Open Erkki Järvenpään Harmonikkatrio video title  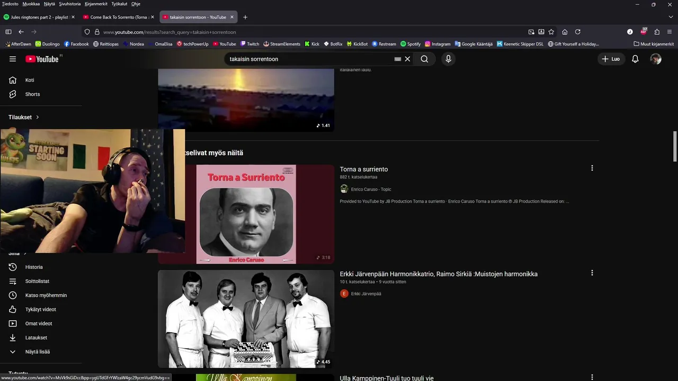(439, 274)
